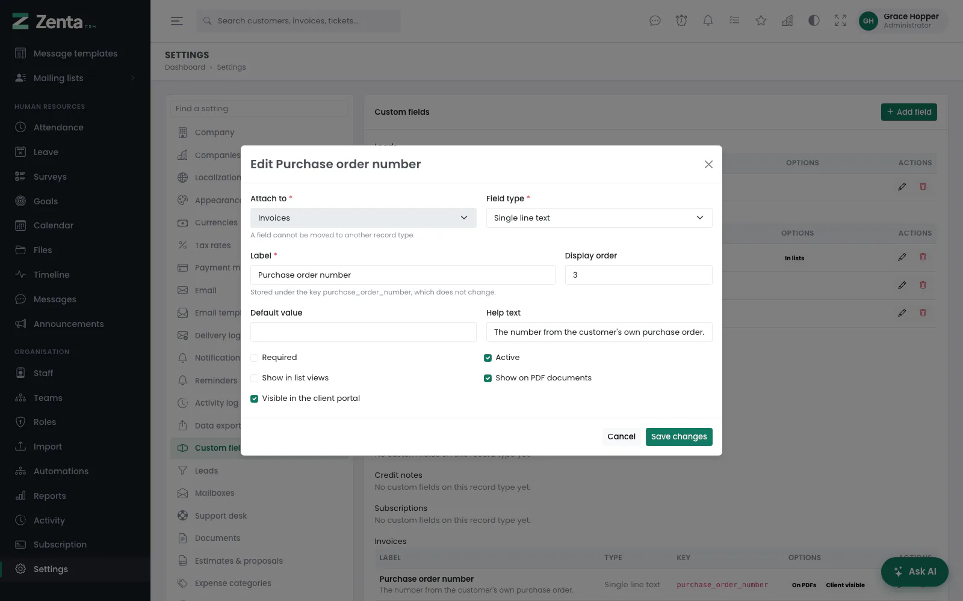Open notifications bell icon
Image resolution: width=963 pixels, height=601 pixels.
(708, 21)
